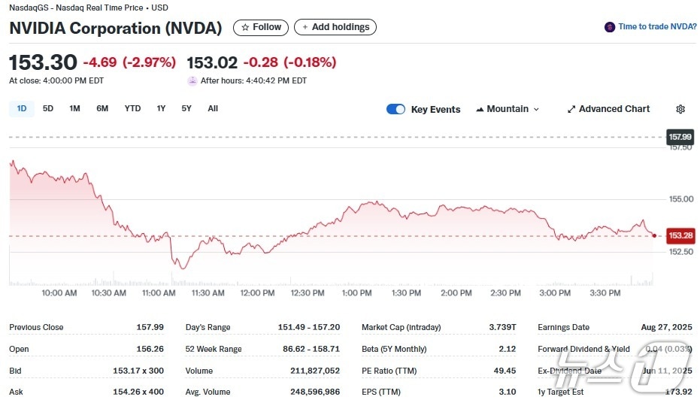Select the 5Y time range

point(186,108)
